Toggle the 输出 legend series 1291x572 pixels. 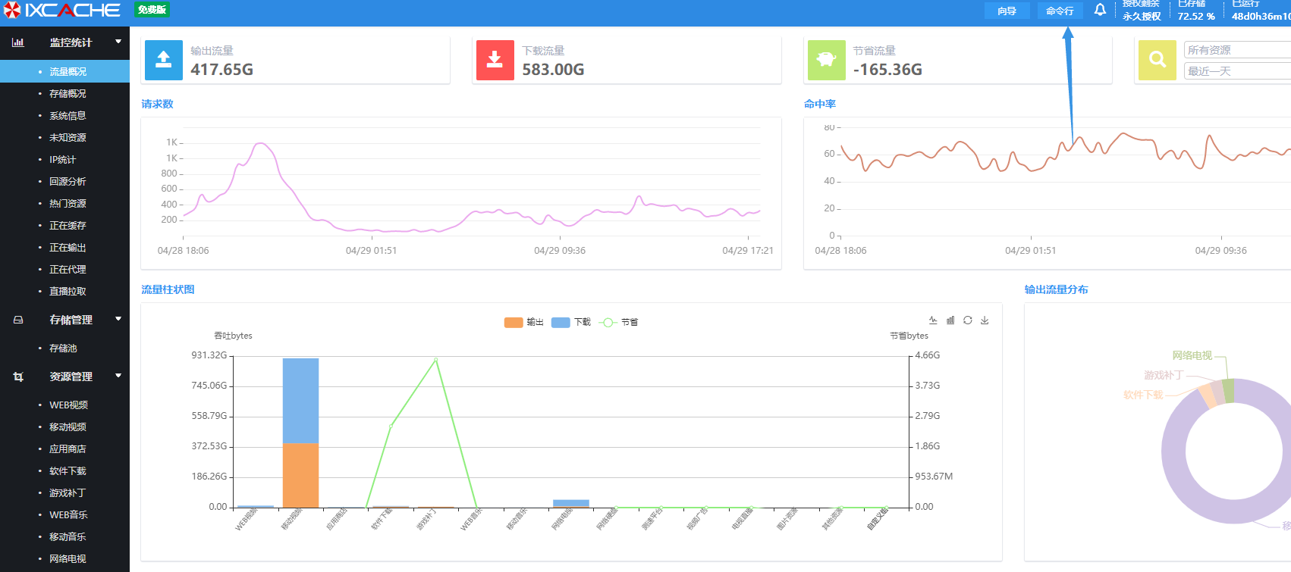[x=524, y=322]
